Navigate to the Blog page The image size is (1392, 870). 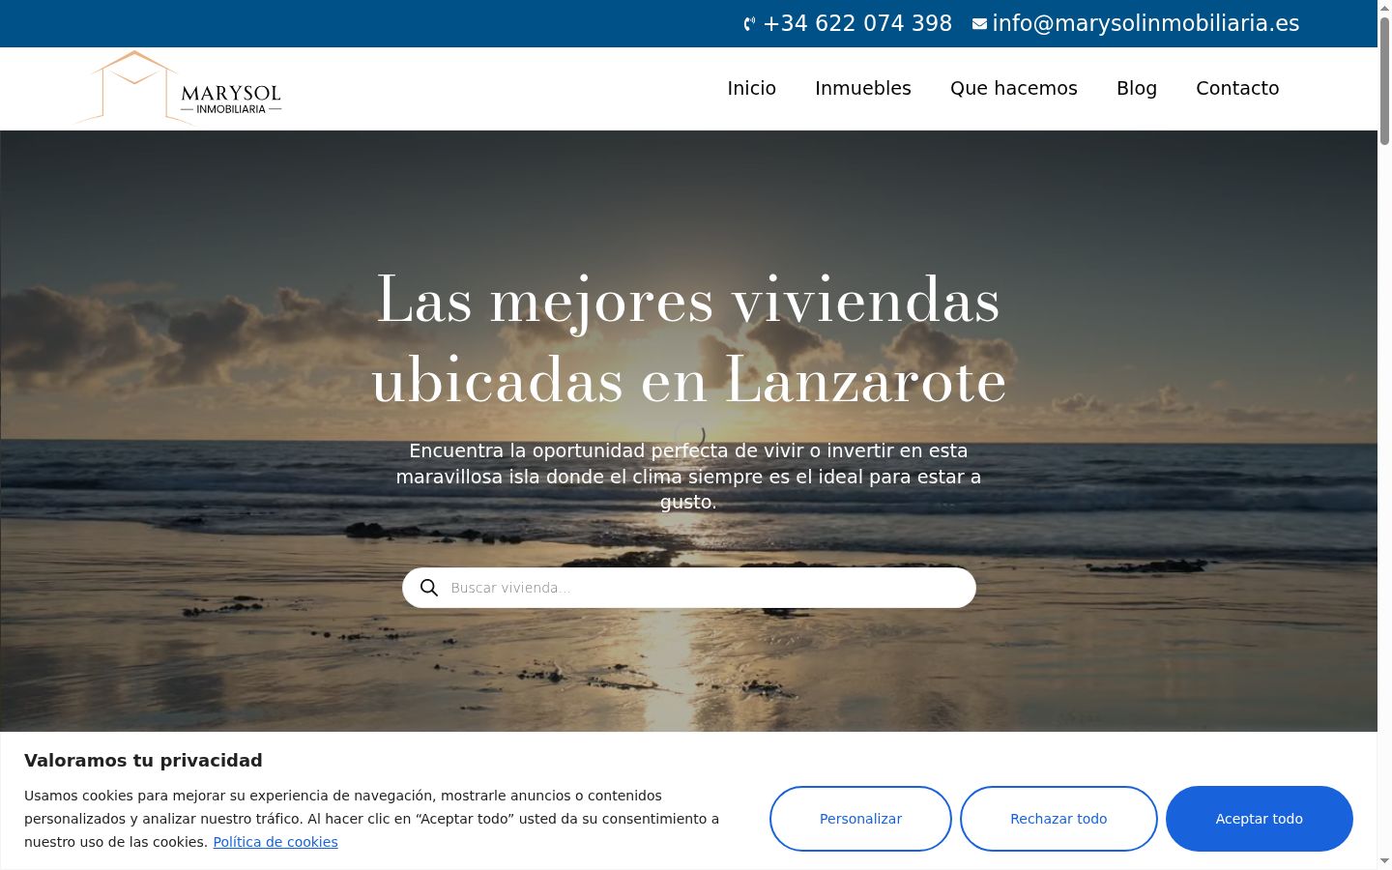tap(1137, 88)
